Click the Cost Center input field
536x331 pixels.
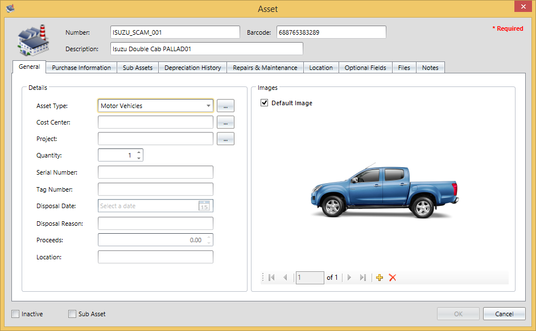[x=155, y=122]
